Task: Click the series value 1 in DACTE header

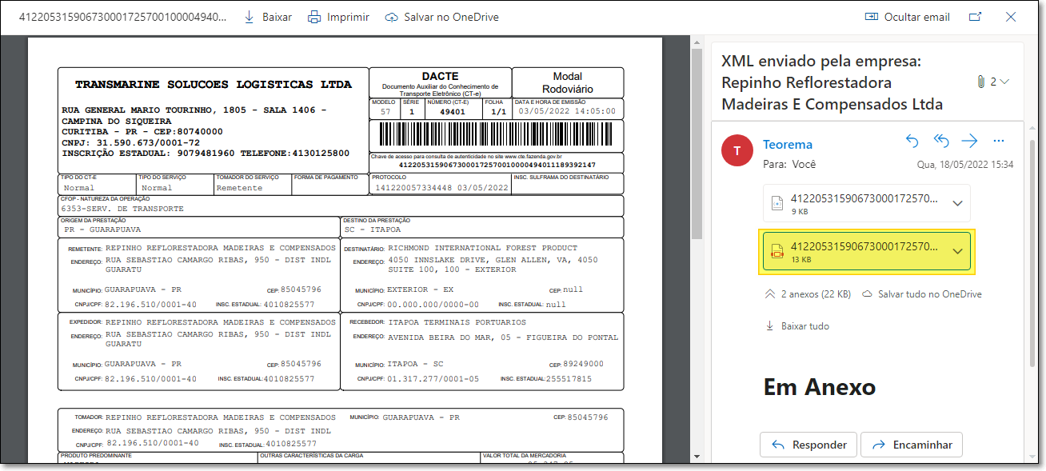Action: click(412, 112)
